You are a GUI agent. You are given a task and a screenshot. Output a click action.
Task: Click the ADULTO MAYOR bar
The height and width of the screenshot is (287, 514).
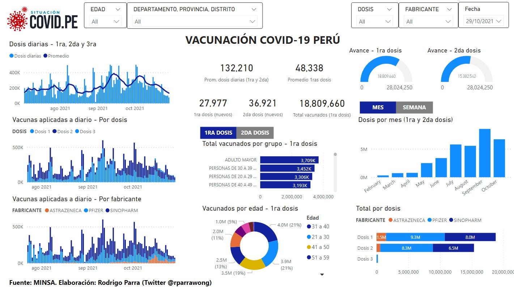[x=289, y=160]
